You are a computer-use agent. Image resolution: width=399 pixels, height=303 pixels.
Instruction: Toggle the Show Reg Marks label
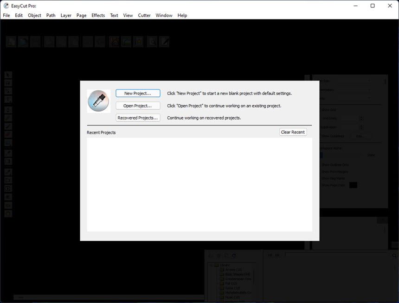[333, 178]
